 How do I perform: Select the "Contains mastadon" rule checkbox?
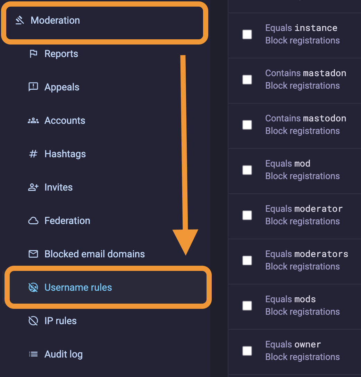pos(247,80)
